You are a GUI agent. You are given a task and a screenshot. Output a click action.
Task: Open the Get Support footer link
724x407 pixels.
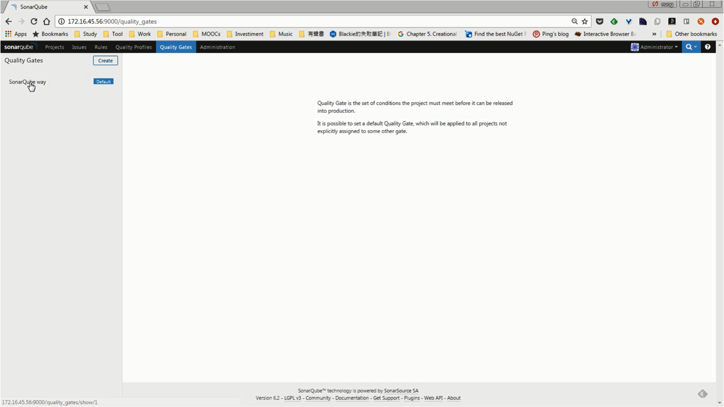(386, 398)
